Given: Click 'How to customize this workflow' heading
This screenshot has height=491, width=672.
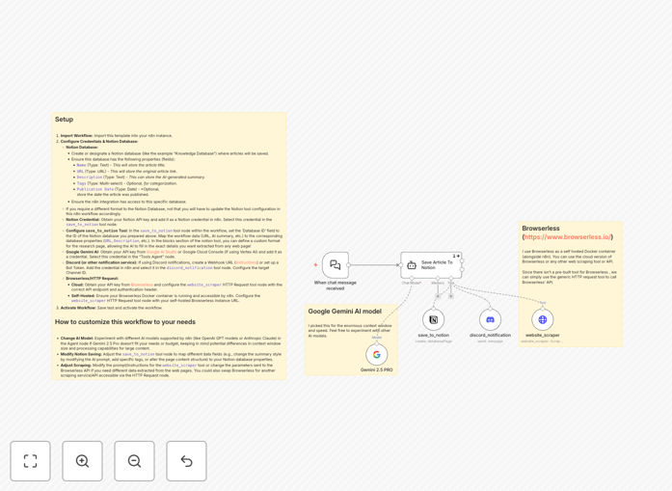Looking at the screenshot, I should 125,321.
